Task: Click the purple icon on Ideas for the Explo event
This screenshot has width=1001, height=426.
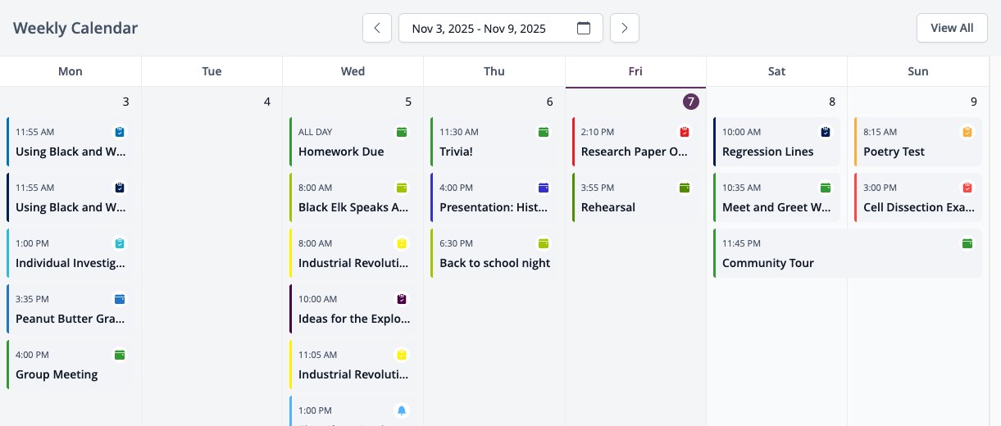Action: pos(402,299)
